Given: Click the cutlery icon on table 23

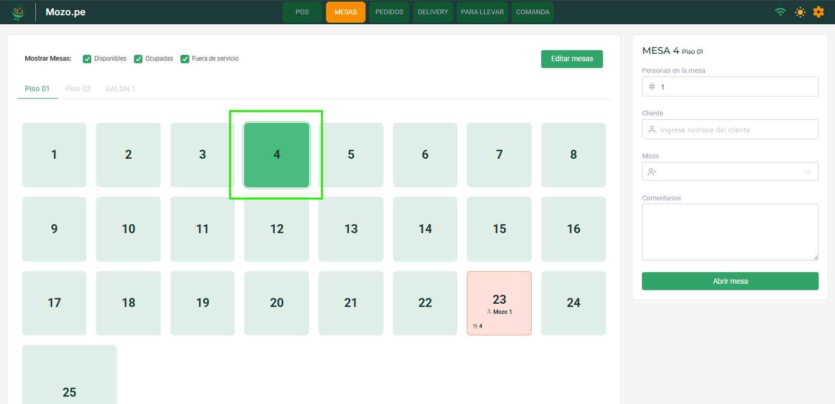Looking at the screenshot, I should pyautogui.click(x=475, y=326).
